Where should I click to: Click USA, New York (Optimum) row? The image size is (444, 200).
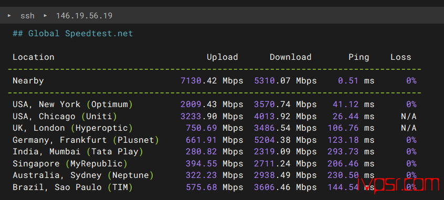pos(214,104)
